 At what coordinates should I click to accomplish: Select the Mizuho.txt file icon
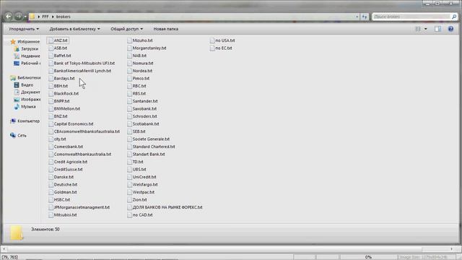point(130,40)
